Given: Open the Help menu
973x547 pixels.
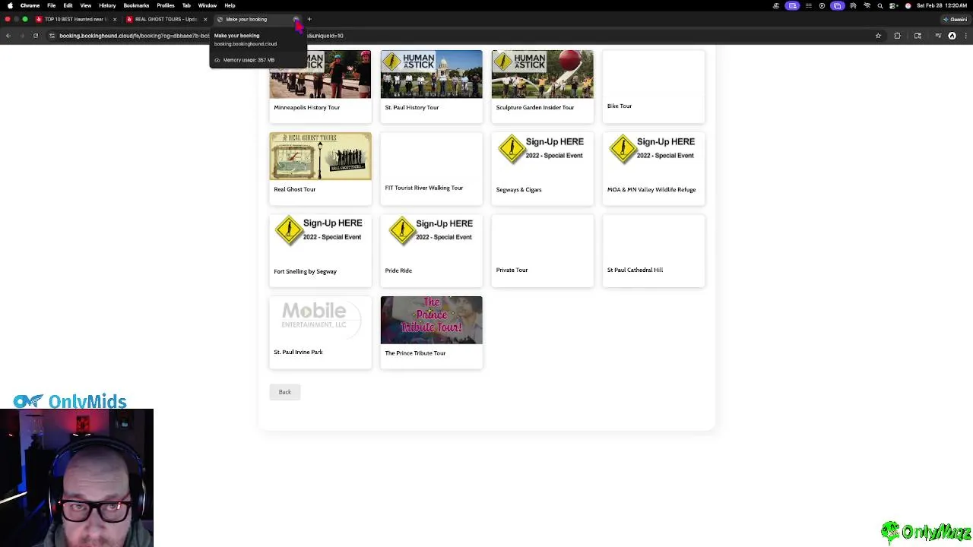Looking at the screenshot, I should (230, 5).
